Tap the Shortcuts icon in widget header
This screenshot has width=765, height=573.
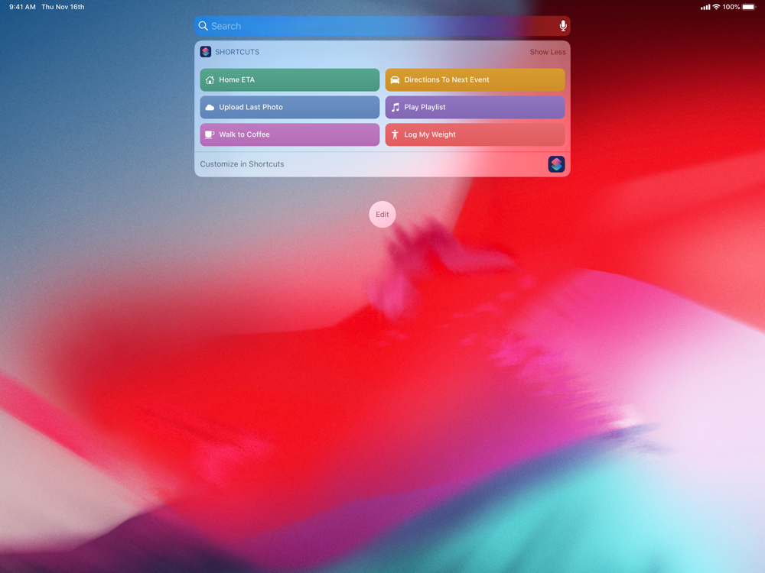tap(205, 52)
